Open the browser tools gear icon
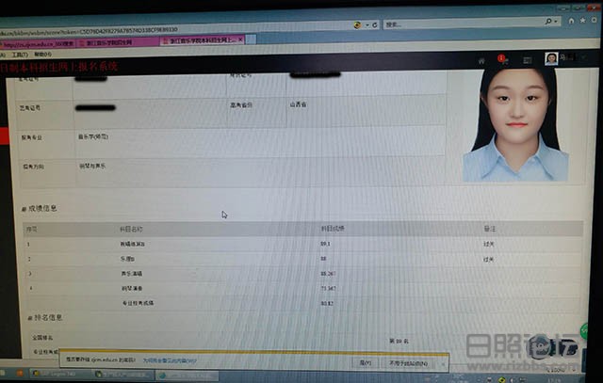The image size is (603, 383). point(595,20)
